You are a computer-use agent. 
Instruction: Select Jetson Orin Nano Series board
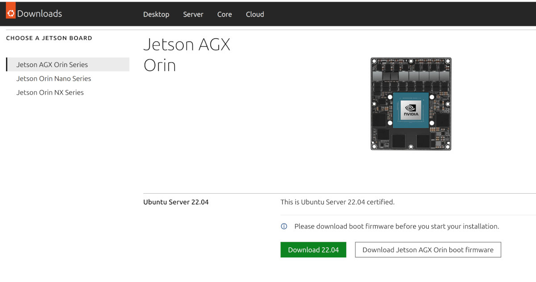[54, 79]
